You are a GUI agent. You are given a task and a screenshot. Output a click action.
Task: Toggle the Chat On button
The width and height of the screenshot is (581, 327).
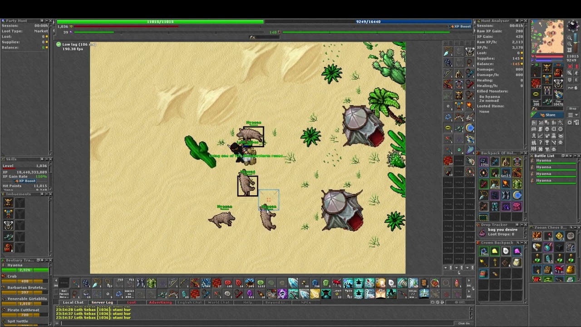(x=464, y=323)
